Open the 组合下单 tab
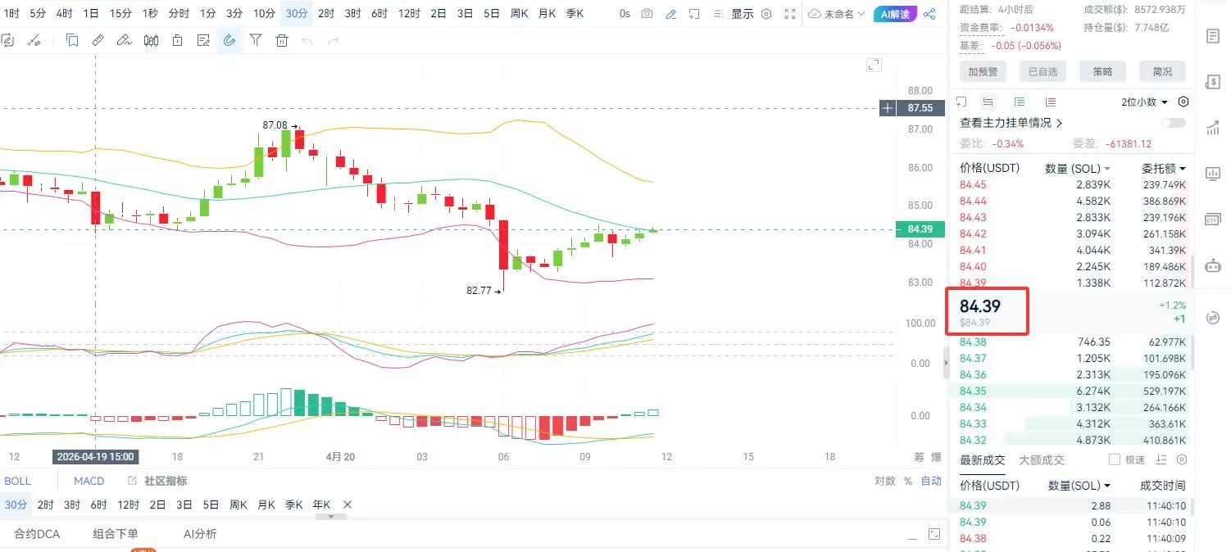The height and width of the screenshot is (552, 1231). [115, 534]
